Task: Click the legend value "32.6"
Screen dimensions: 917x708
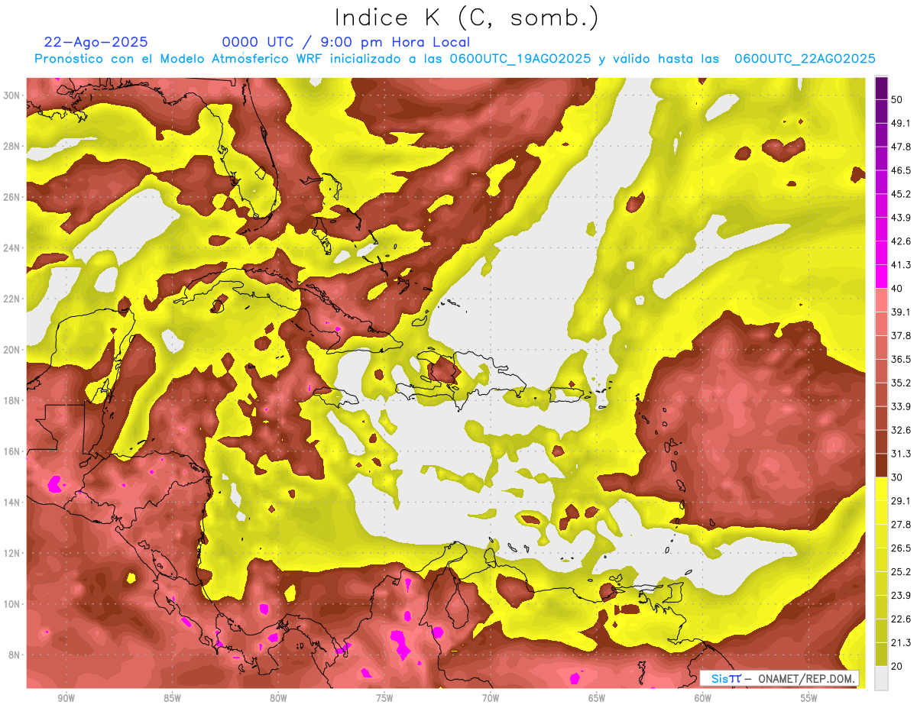Action: point(902,430)
